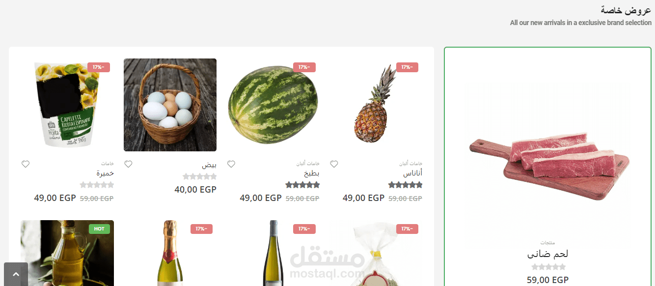Add pineapple (أناناس) to wishlist heart
This screenshot has height=286, width=655.
click(x=334, y=164)
